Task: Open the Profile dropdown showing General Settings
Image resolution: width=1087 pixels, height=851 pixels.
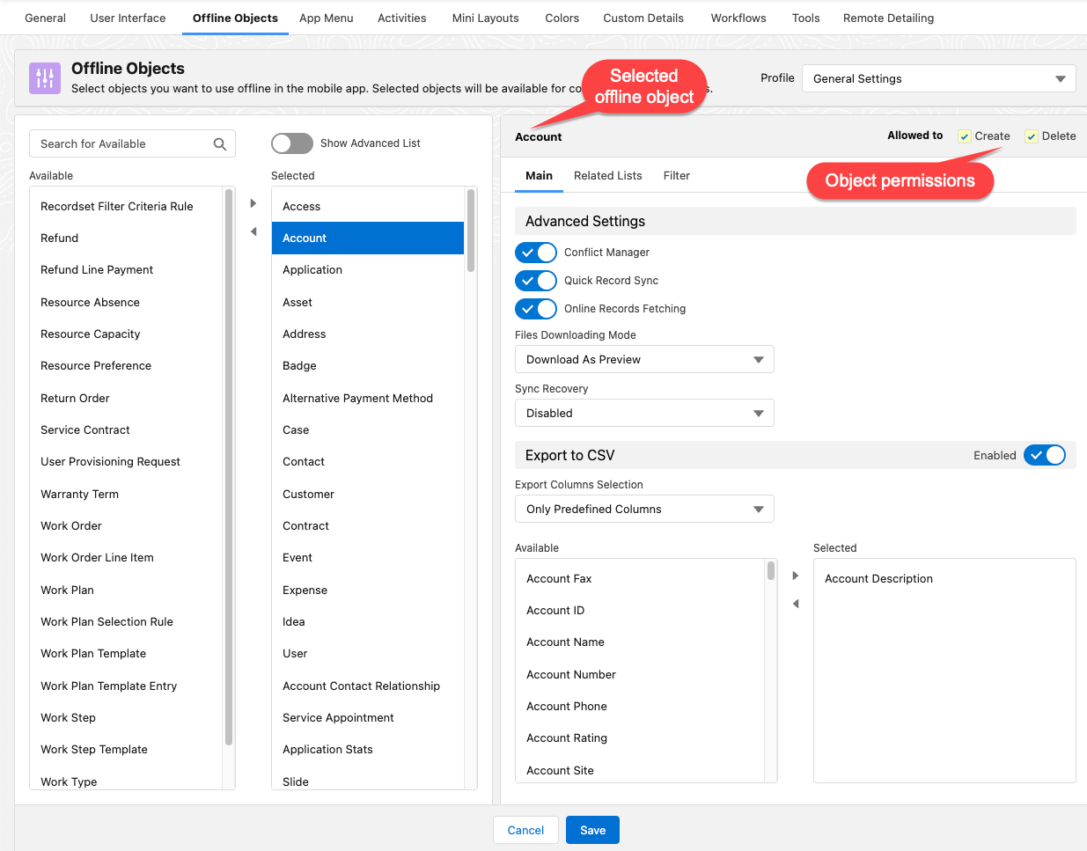Action: 938,78
